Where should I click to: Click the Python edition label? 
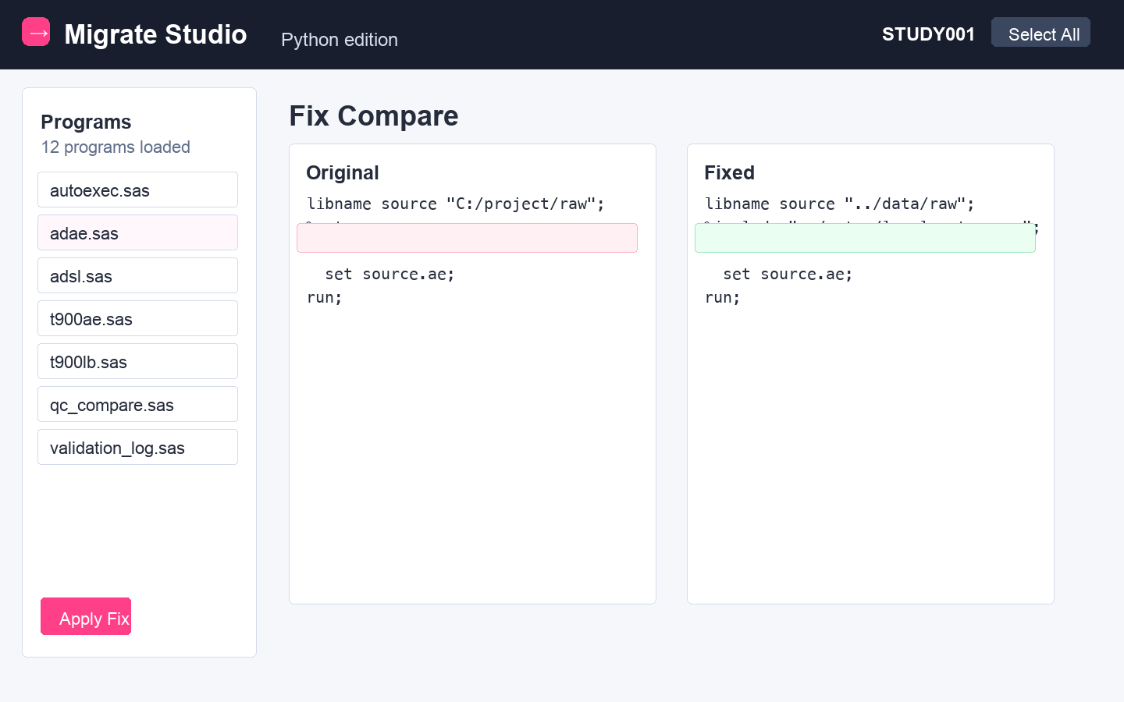pos(340,40)
